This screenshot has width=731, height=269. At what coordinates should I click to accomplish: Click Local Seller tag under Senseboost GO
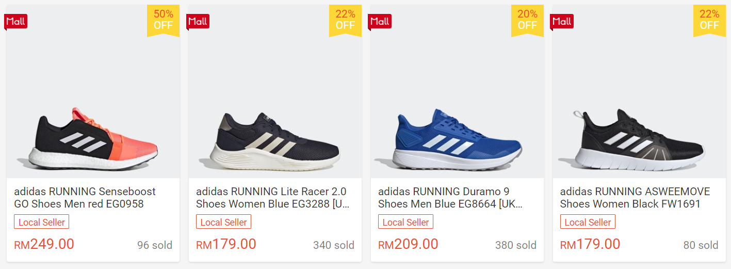[x=42, y=222]
